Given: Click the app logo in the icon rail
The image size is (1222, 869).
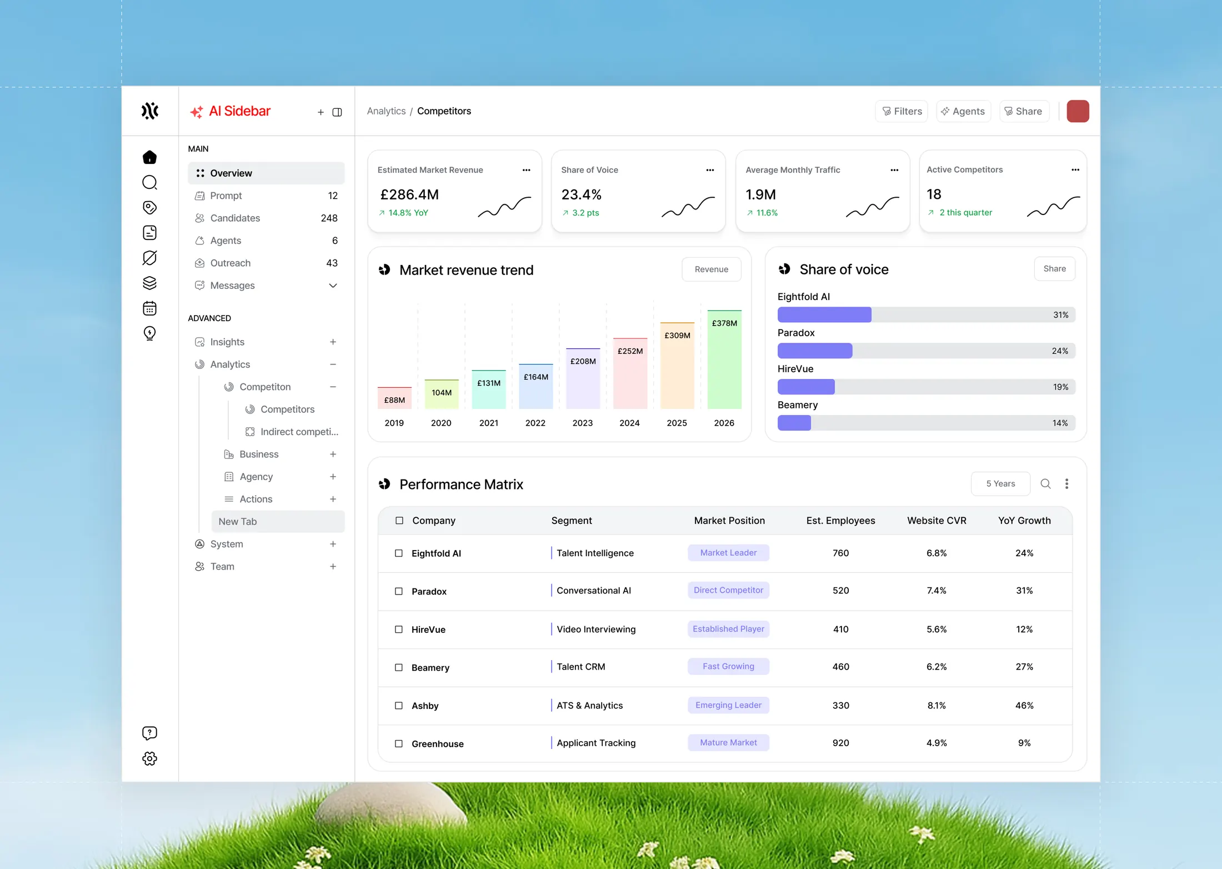Looking at the screenshot, I should pos(150,111).
